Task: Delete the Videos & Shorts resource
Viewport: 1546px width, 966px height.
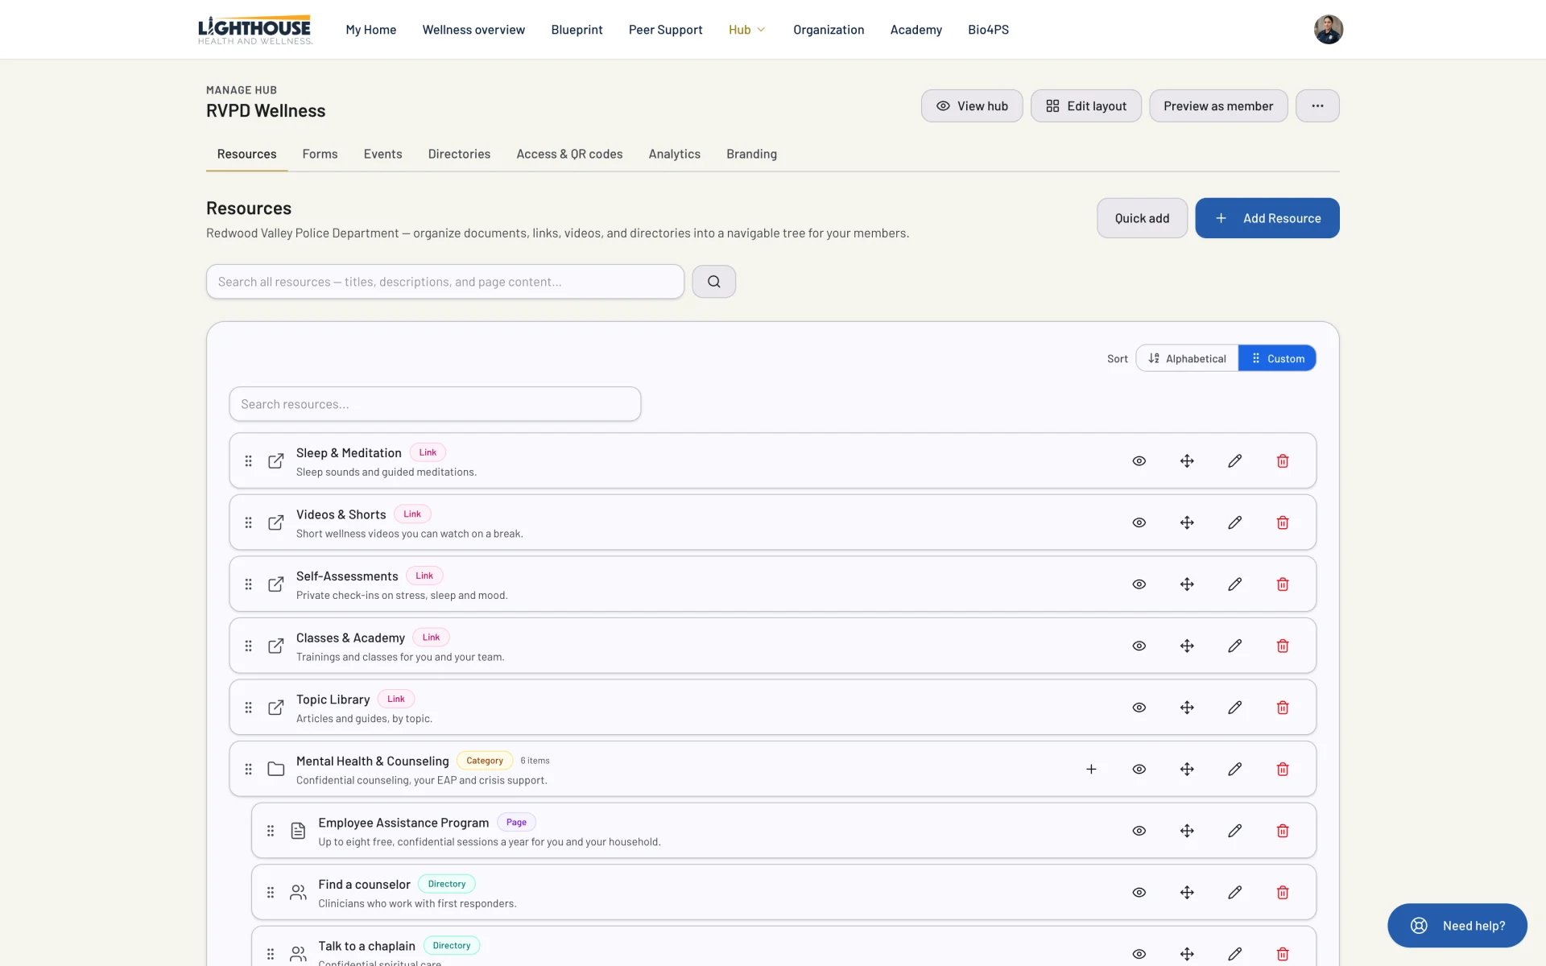Action: (1283, 522)
